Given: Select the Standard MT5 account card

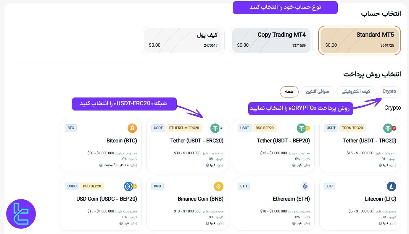Looking at the screenshot, I should pos(359,40).
